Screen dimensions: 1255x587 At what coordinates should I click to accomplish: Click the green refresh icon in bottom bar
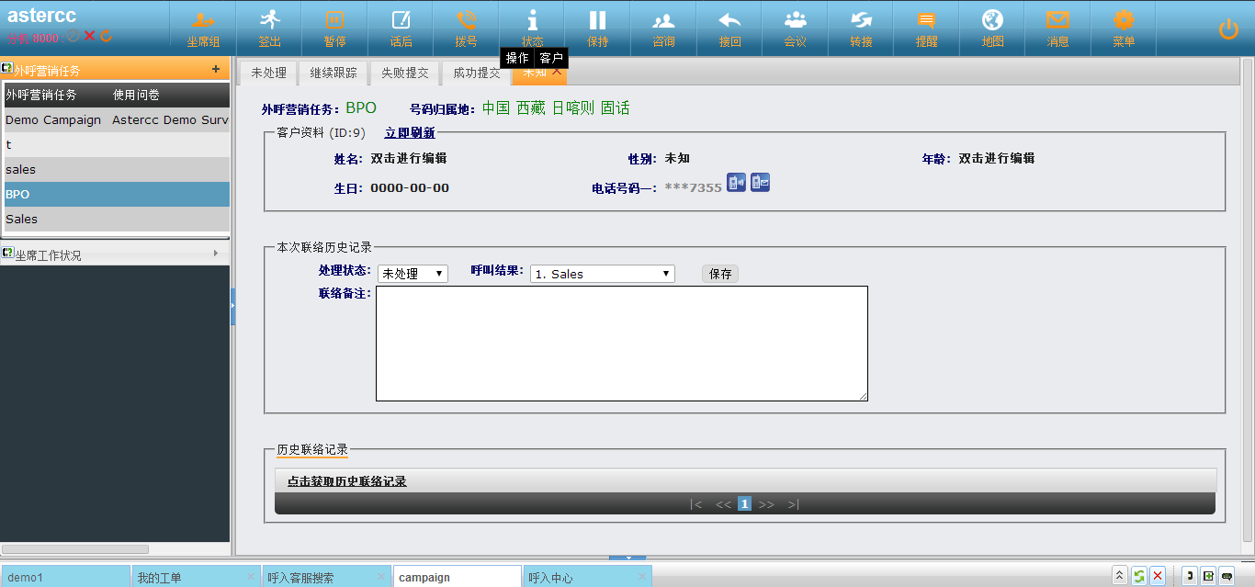tap(1138, 576)
